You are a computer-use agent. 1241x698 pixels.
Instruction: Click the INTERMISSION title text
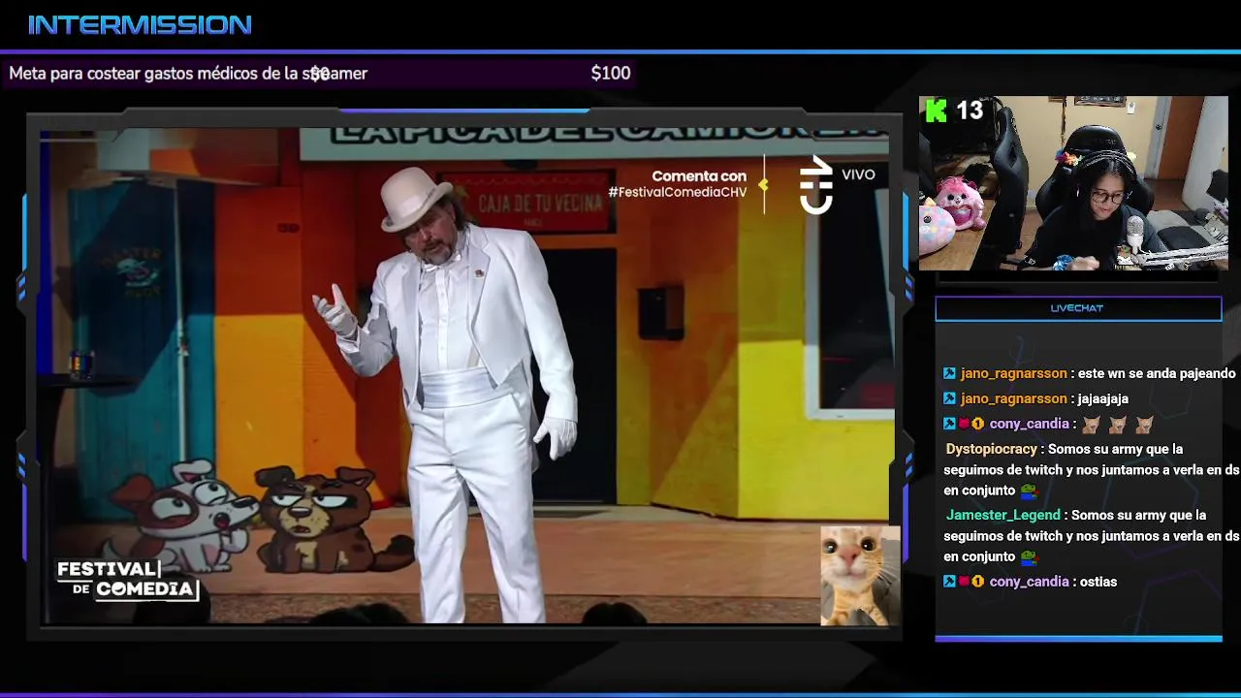[x=140, y=25]
